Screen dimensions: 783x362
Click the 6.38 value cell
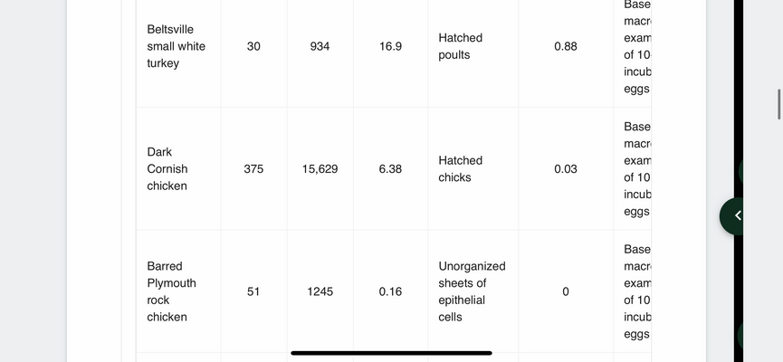(x=390, y=168)
